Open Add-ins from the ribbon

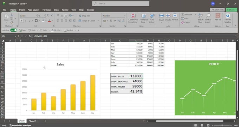tap(218, 17)
